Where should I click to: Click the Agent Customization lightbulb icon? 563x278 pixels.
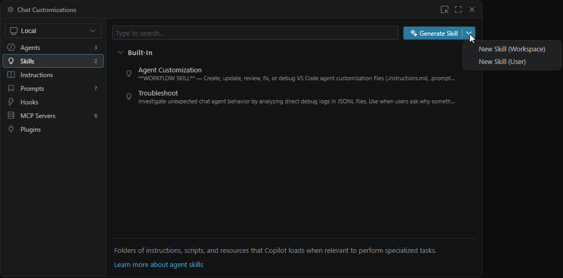pyautogui.click(x=129, y=74)
